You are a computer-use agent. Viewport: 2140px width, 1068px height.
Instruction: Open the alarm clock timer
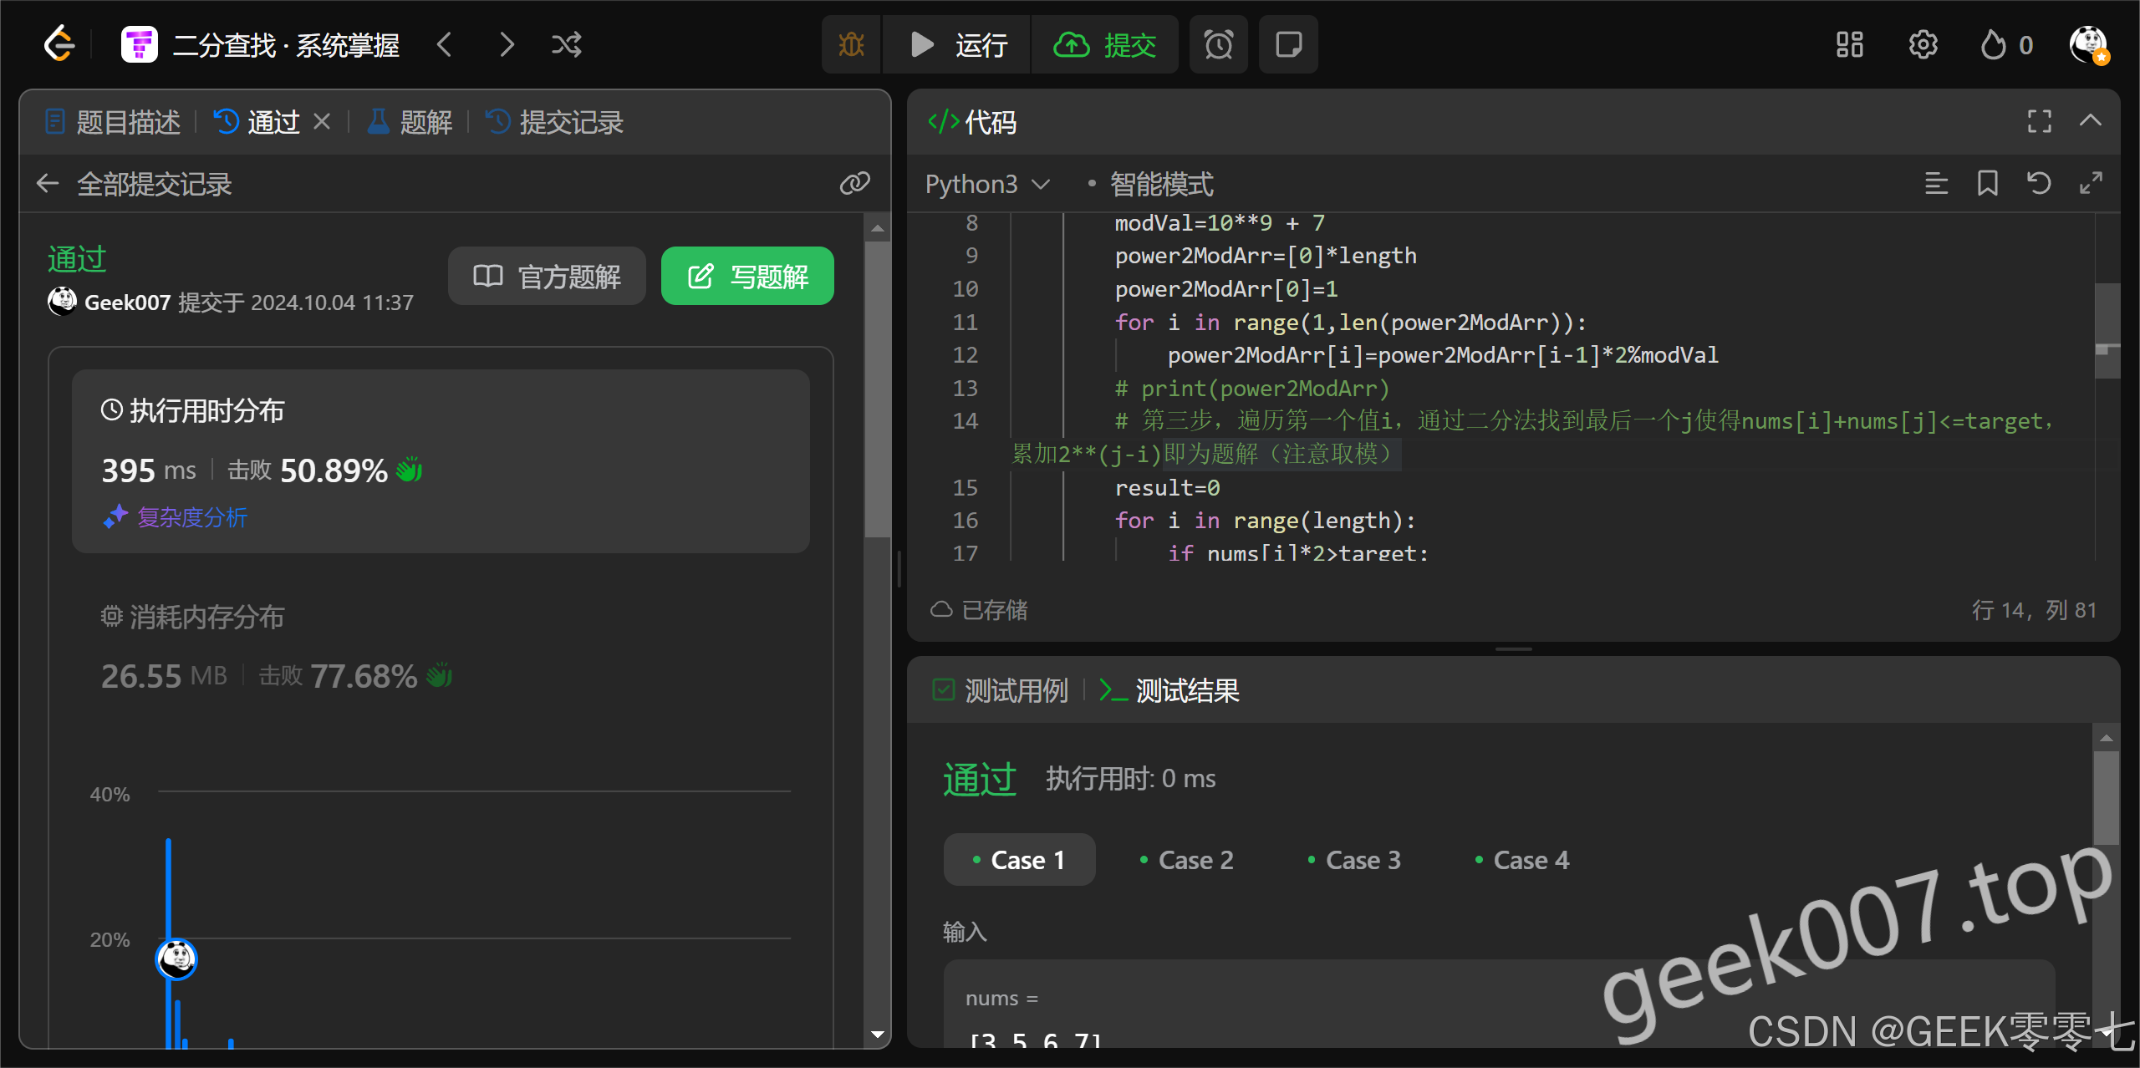(x=1218, y=44)
